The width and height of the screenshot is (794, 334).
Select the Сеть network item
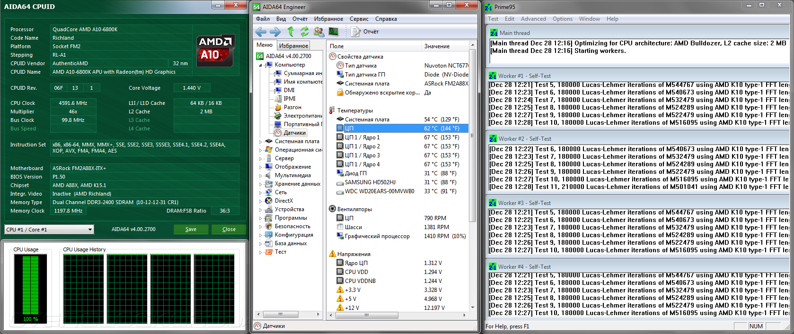[276, 192]
